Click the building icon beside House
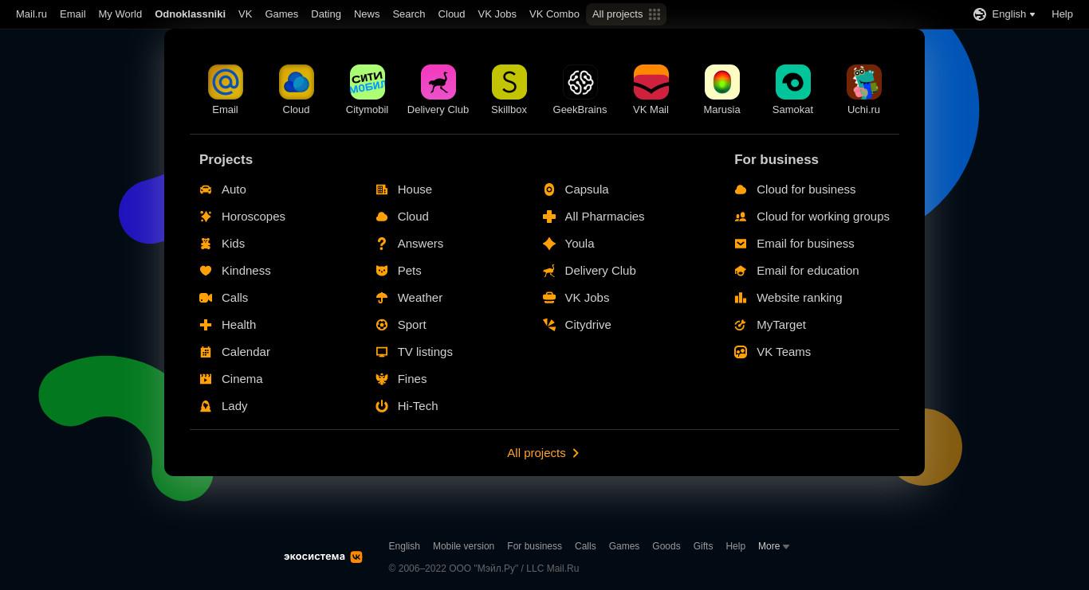The image size is (1089, 590). [382, 190]
